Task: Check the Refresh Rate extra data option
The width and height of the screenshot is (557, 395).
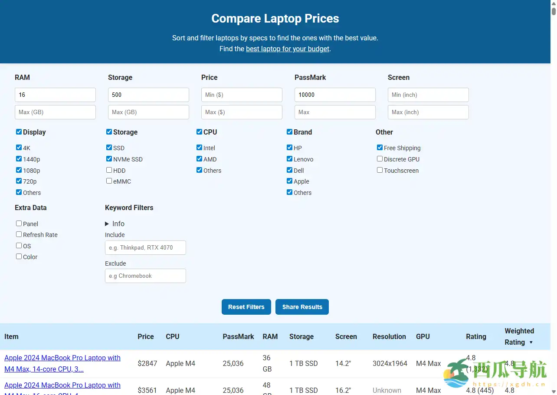Action: click(x=19, y=234)
